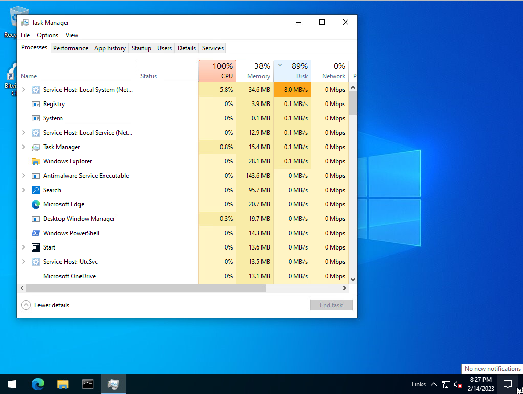The image size is (523, 394).
Task: Click the Service Host: UtcSvc gear icon
Action: 36,262
